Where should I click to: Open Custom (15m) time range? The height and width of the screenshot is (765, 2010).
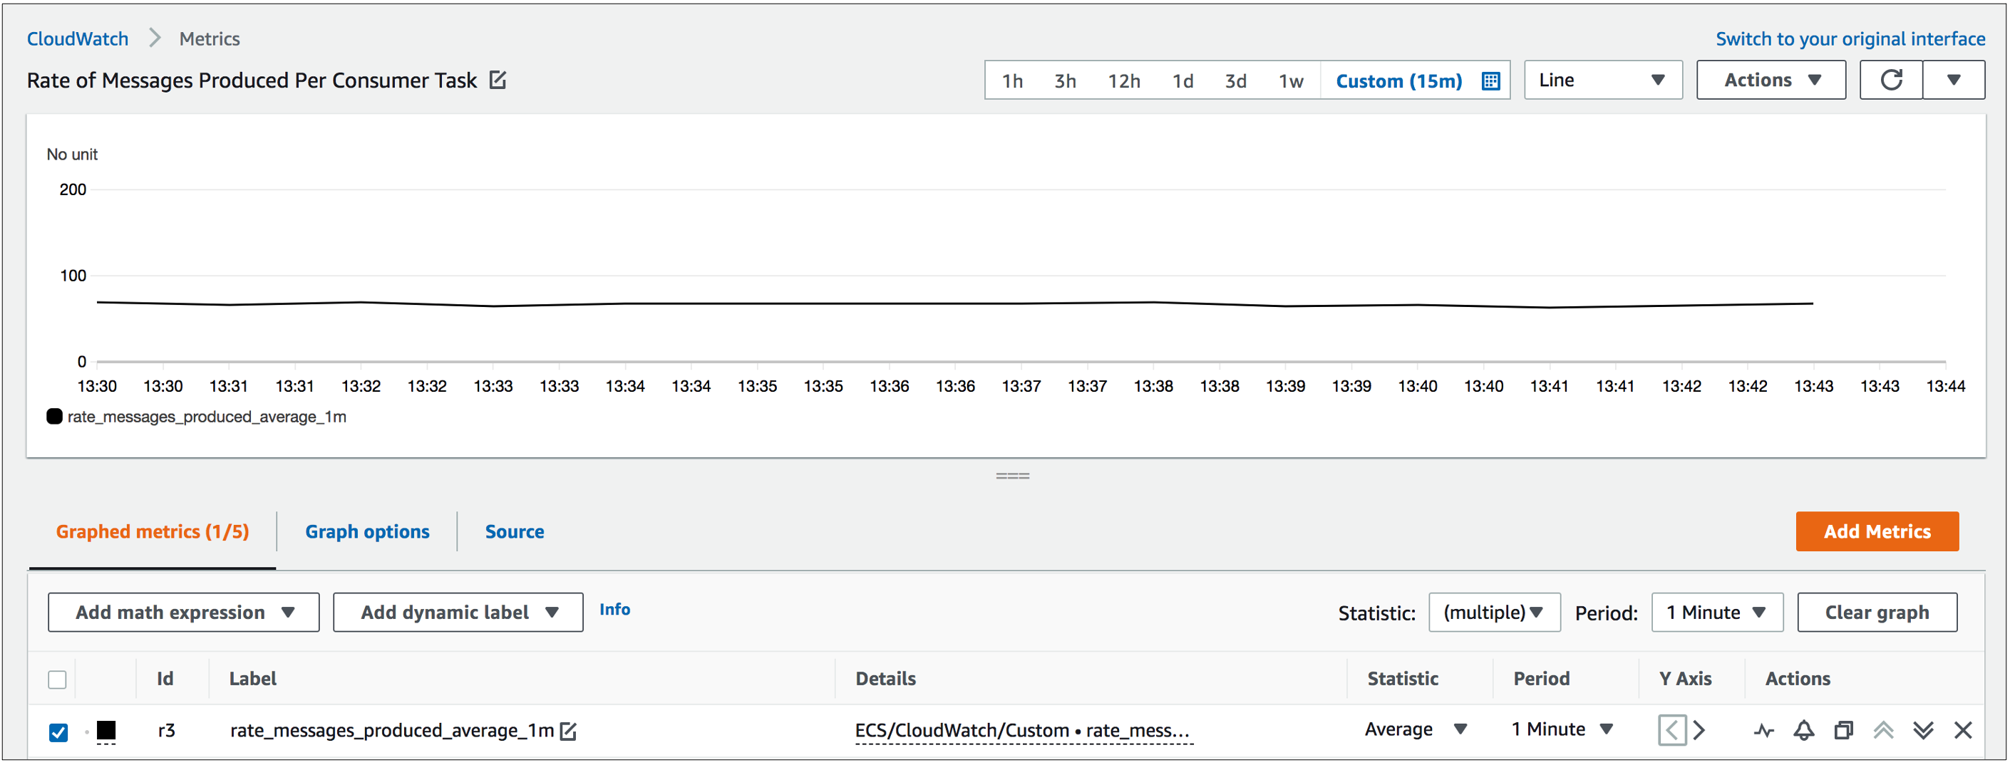[1399, 81]
